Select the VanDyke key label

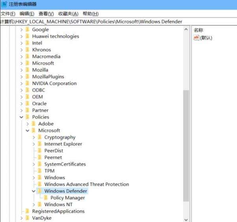pos(42,218)
